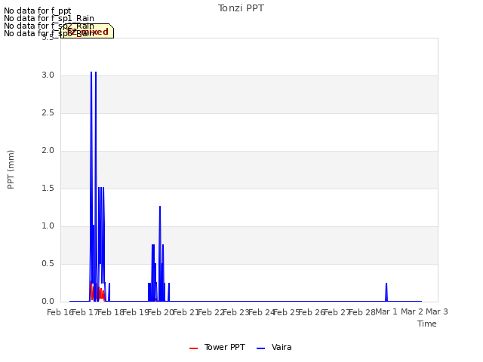Click the Feb 21 x-axis tick label

[186, 312]
